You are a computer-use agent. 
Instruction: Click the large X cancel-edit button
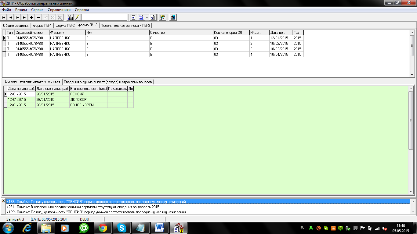pyautogui.click(x=60, y=17)
